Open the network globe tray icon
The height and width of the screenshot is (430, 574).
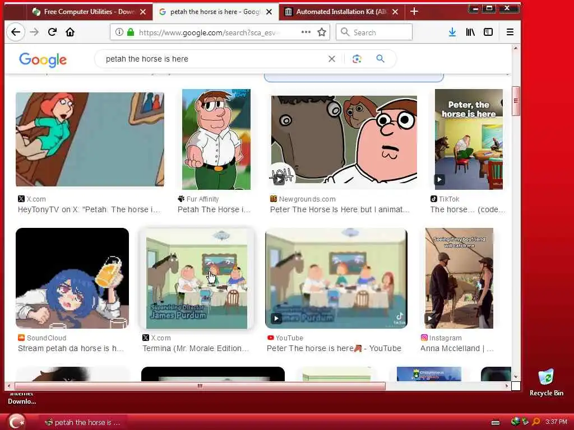516,422
